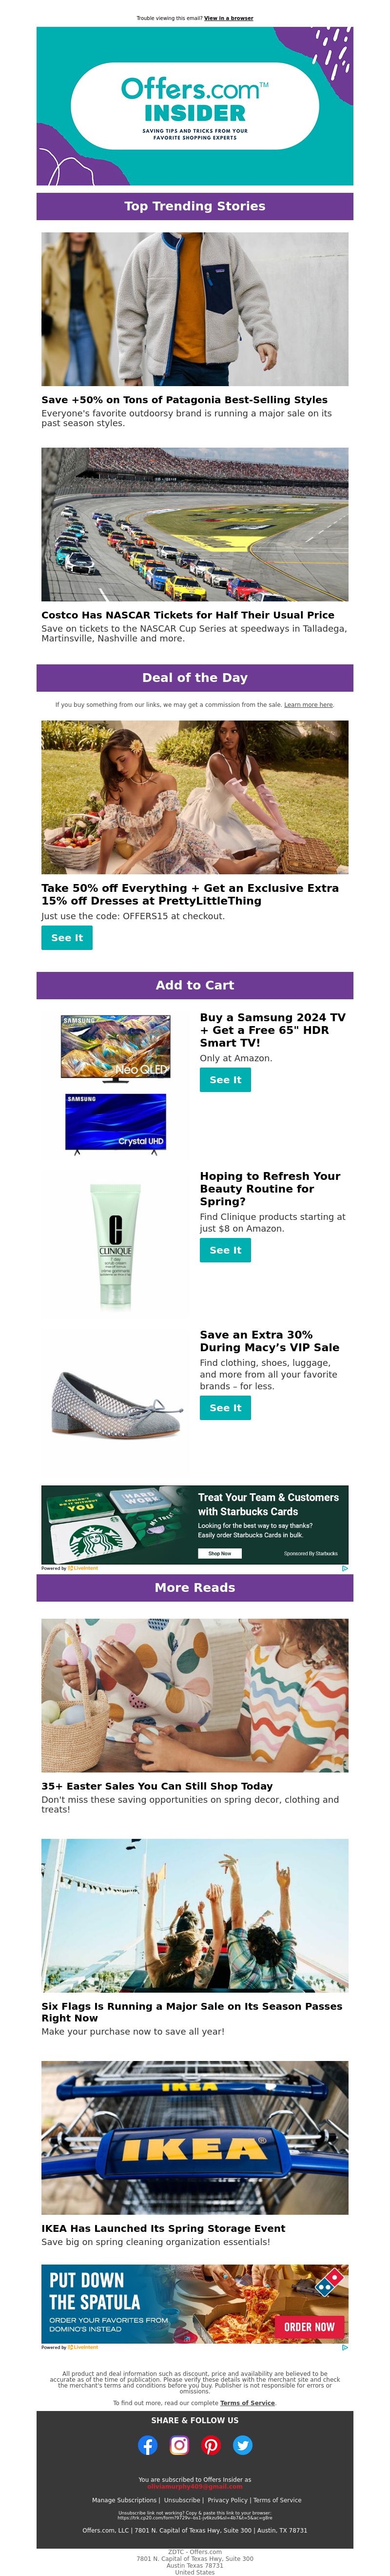Open the Facebook share icon
This screenshot has width=390, height=2576.
[148, 2445]
